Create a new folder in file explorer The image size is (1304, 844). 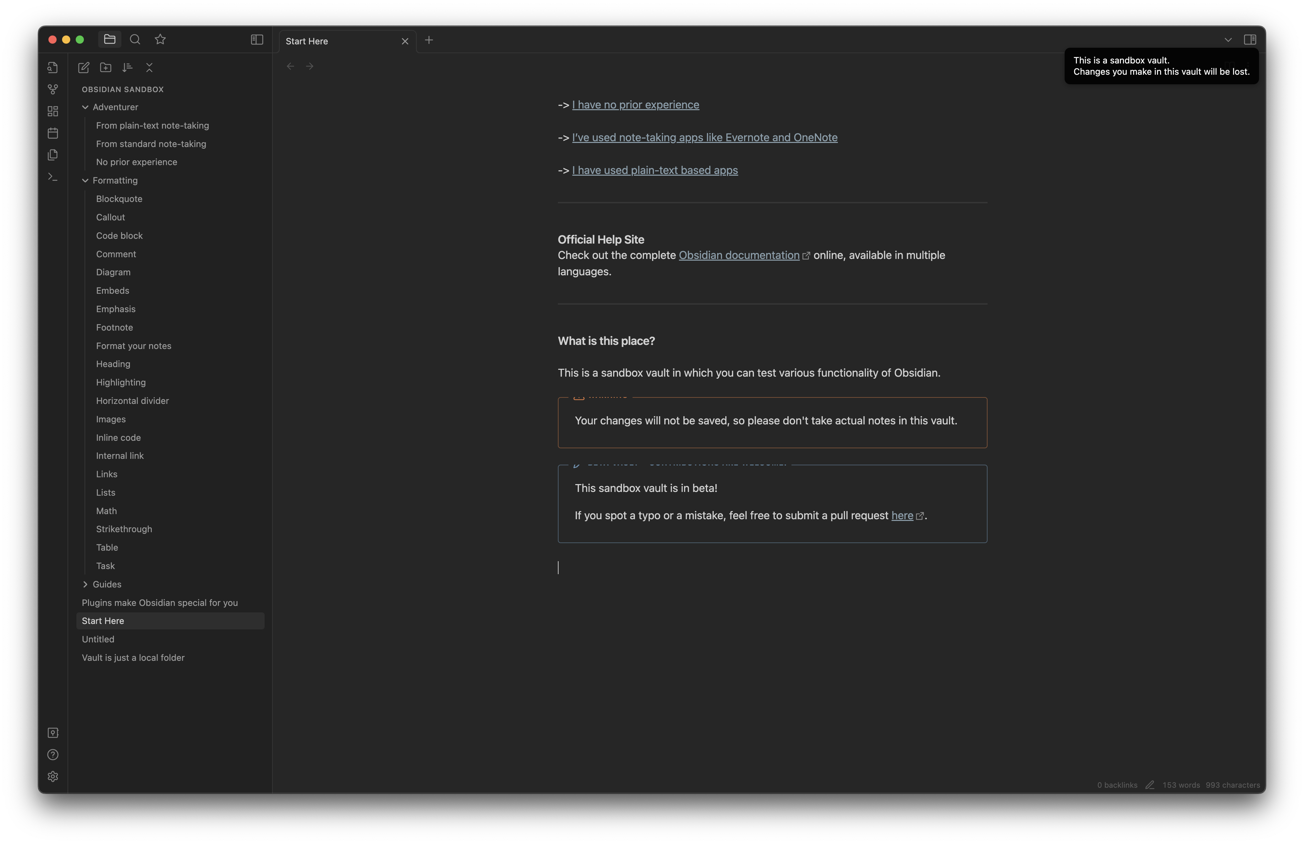105,68
